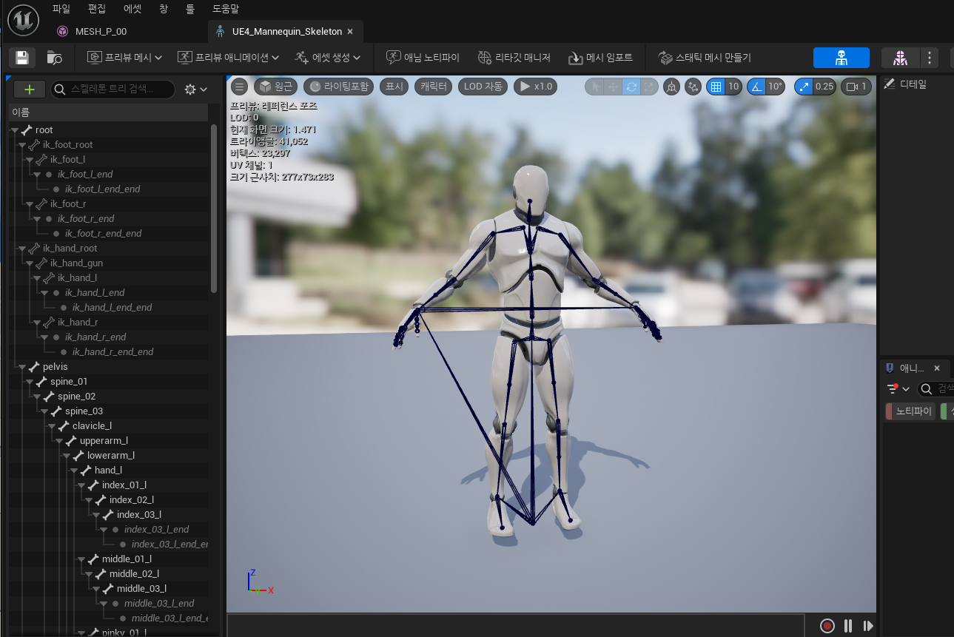Open the rotation snap value 10°
This screenshot has width=954, height=637.
pos(775,87)
